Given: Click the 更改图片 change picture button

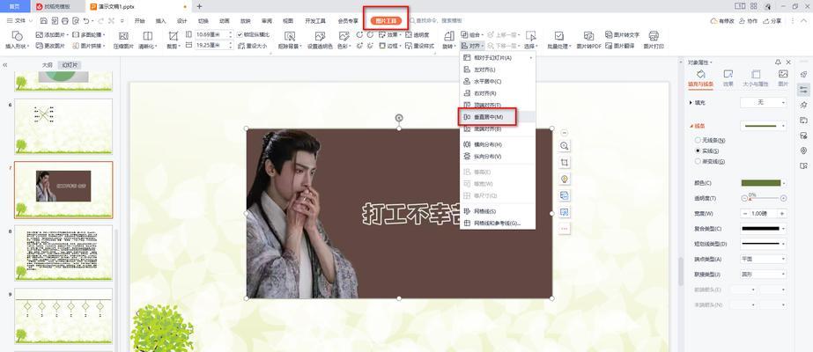Looking at the screenshot, I should (x=50, y=46).
